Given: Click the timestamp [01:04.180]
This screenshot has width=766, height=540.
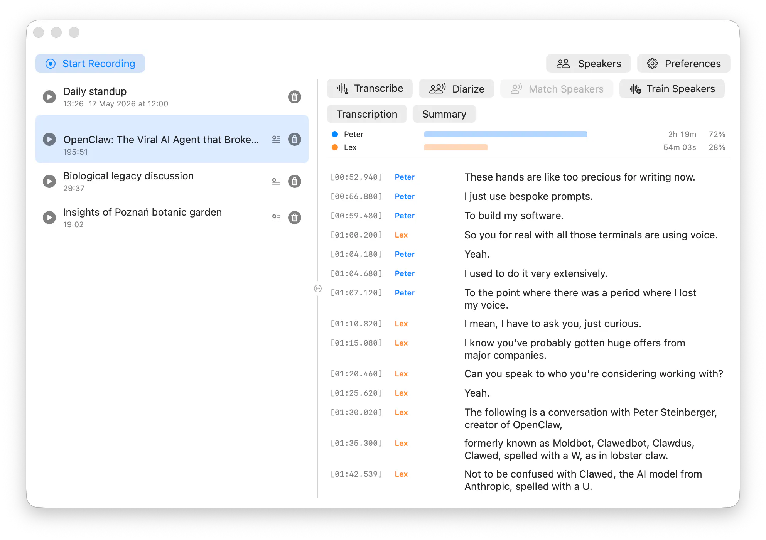Looking at the screenshot, I should click(356, 254).
